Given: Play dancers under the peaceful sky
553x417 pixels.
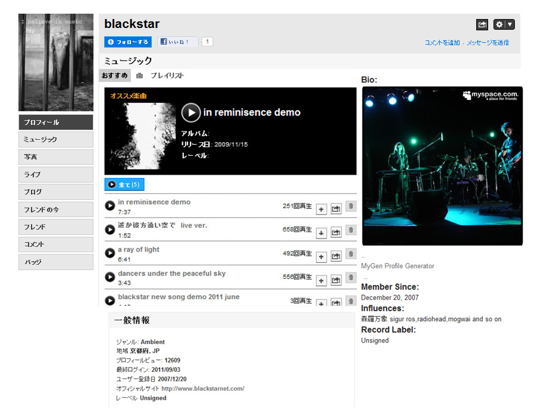Looking at the screenshot, I should [x=110, y=277].
